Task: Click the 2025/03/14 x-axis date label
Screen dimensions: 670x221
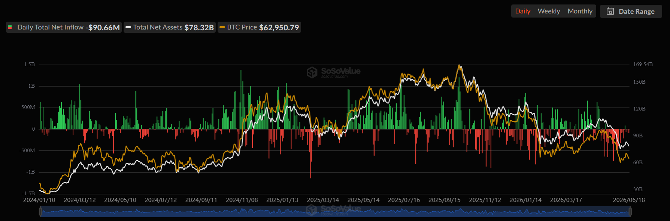Action: (x=323, y=200)
